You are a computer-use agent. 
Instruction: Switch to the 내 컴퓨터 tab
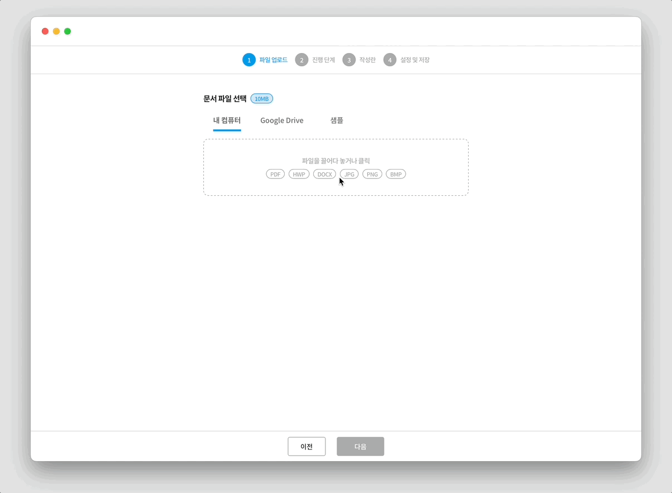click(227, 120)
